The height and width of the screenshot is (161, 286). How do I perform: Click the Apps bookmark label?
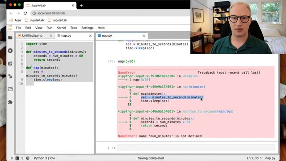pyautogui.click(x=18, y=20)
